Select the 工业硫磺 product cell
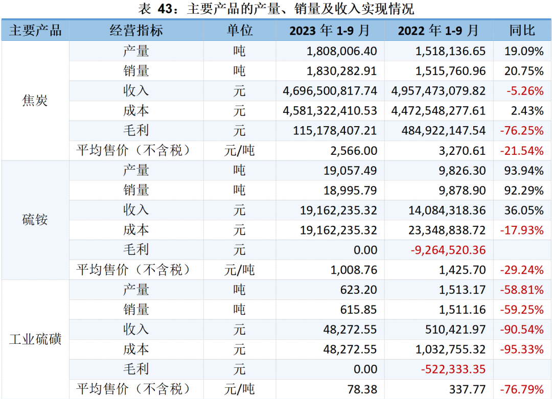552x399 pixels. point(35,339)
